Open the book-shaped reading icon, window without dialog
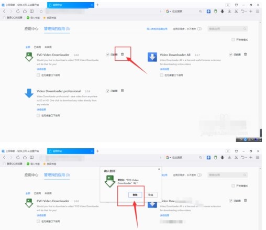 (x=31, y=12)
